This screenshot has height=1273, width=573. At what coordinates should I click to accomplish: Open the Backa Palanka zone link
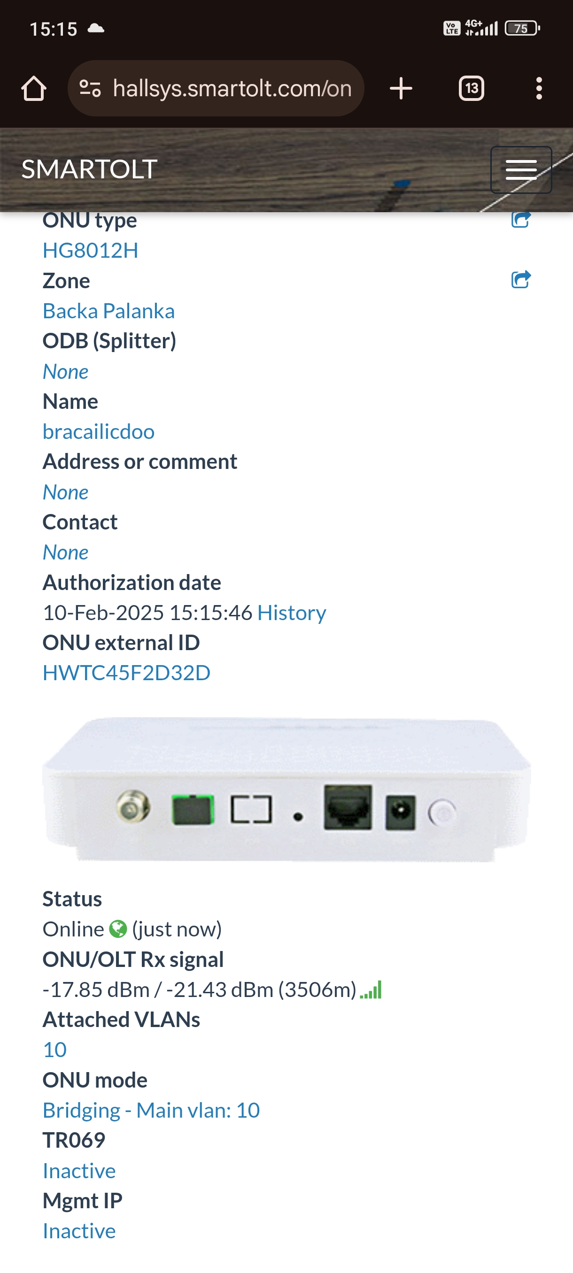109,311
